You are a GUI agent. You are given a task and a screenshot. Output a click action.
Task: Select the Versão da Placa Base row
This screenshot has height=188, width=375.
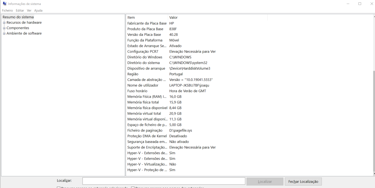[197, 34]
